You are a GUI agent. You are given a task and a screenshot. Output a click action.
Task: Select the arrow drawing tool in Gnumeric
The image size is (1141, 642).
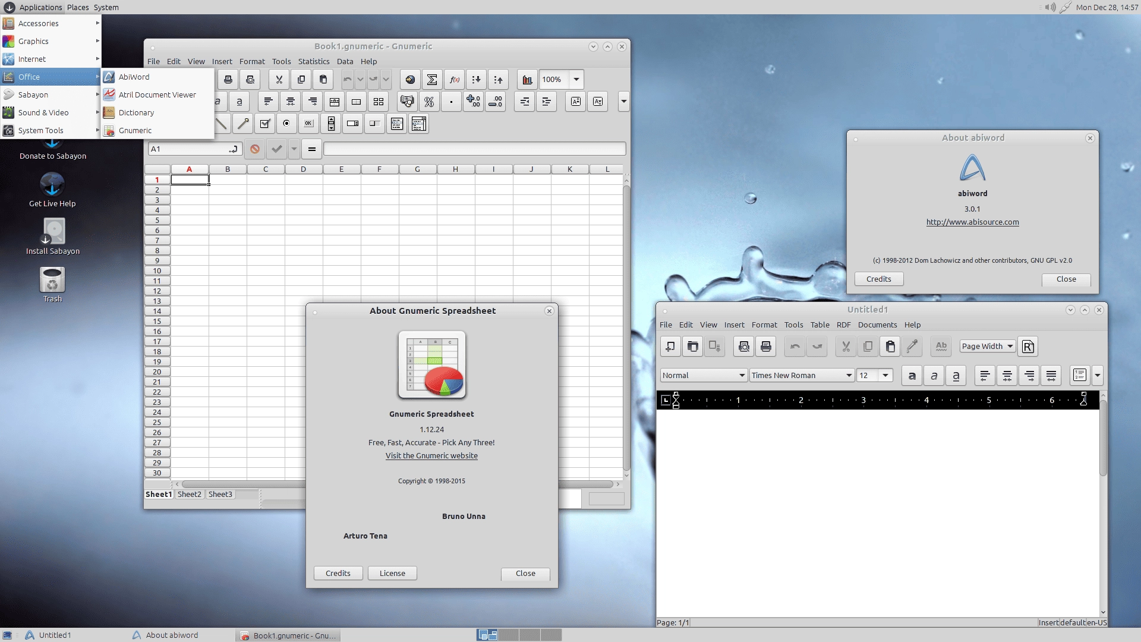(243, 124)
